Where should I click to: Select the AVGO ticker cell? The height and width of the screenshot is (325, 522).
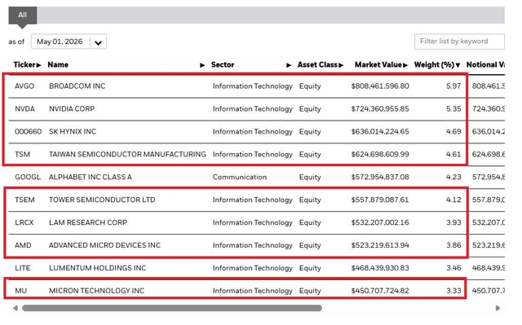pyautogui.click(x=24, y=86)
